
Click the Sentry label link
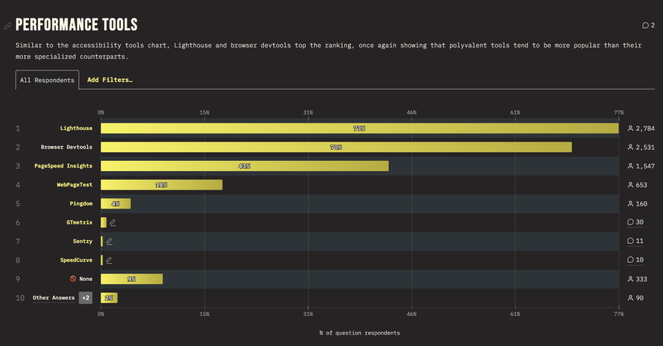pos(82,241)
